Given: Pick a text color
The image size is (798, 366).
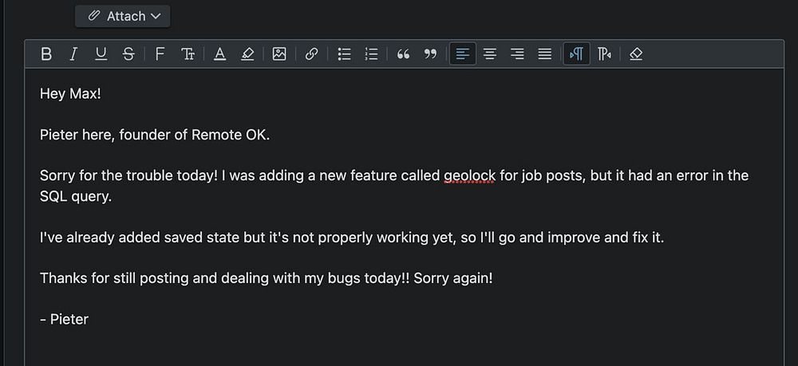Looking at the screenshot, I should click(220, 54).
